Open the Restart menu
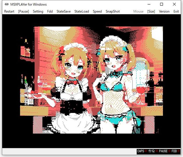The image size is (183, 157). [9, 11]
